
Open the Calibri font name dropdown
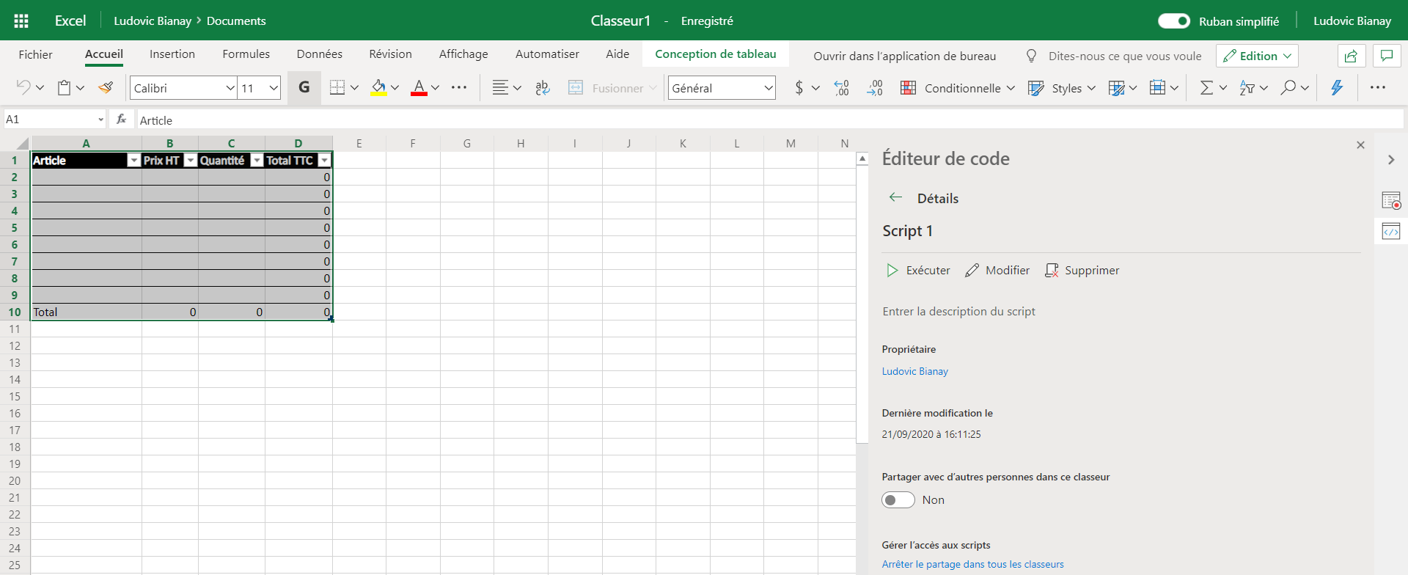point(230,88)
